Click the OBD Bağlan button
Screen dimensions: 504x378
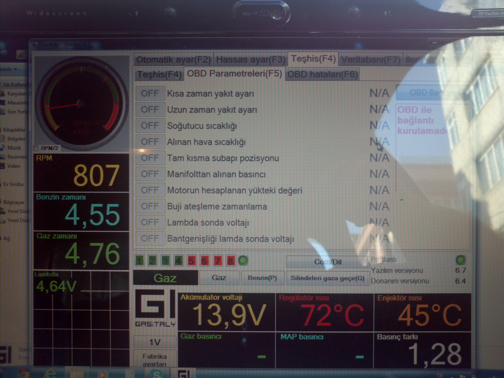432,93
